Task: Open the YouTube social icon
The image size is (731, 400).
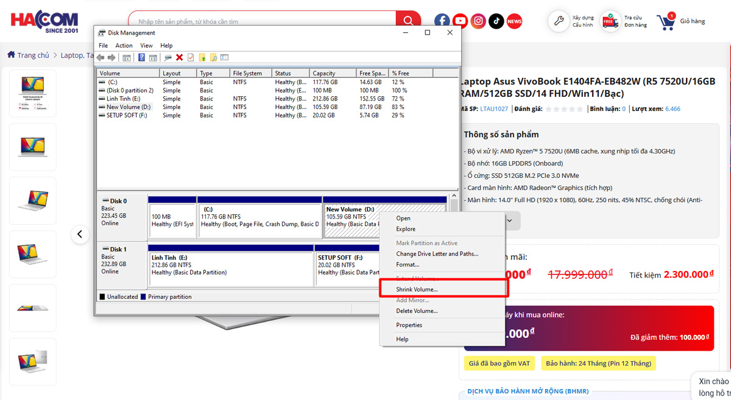Action: 460,21
